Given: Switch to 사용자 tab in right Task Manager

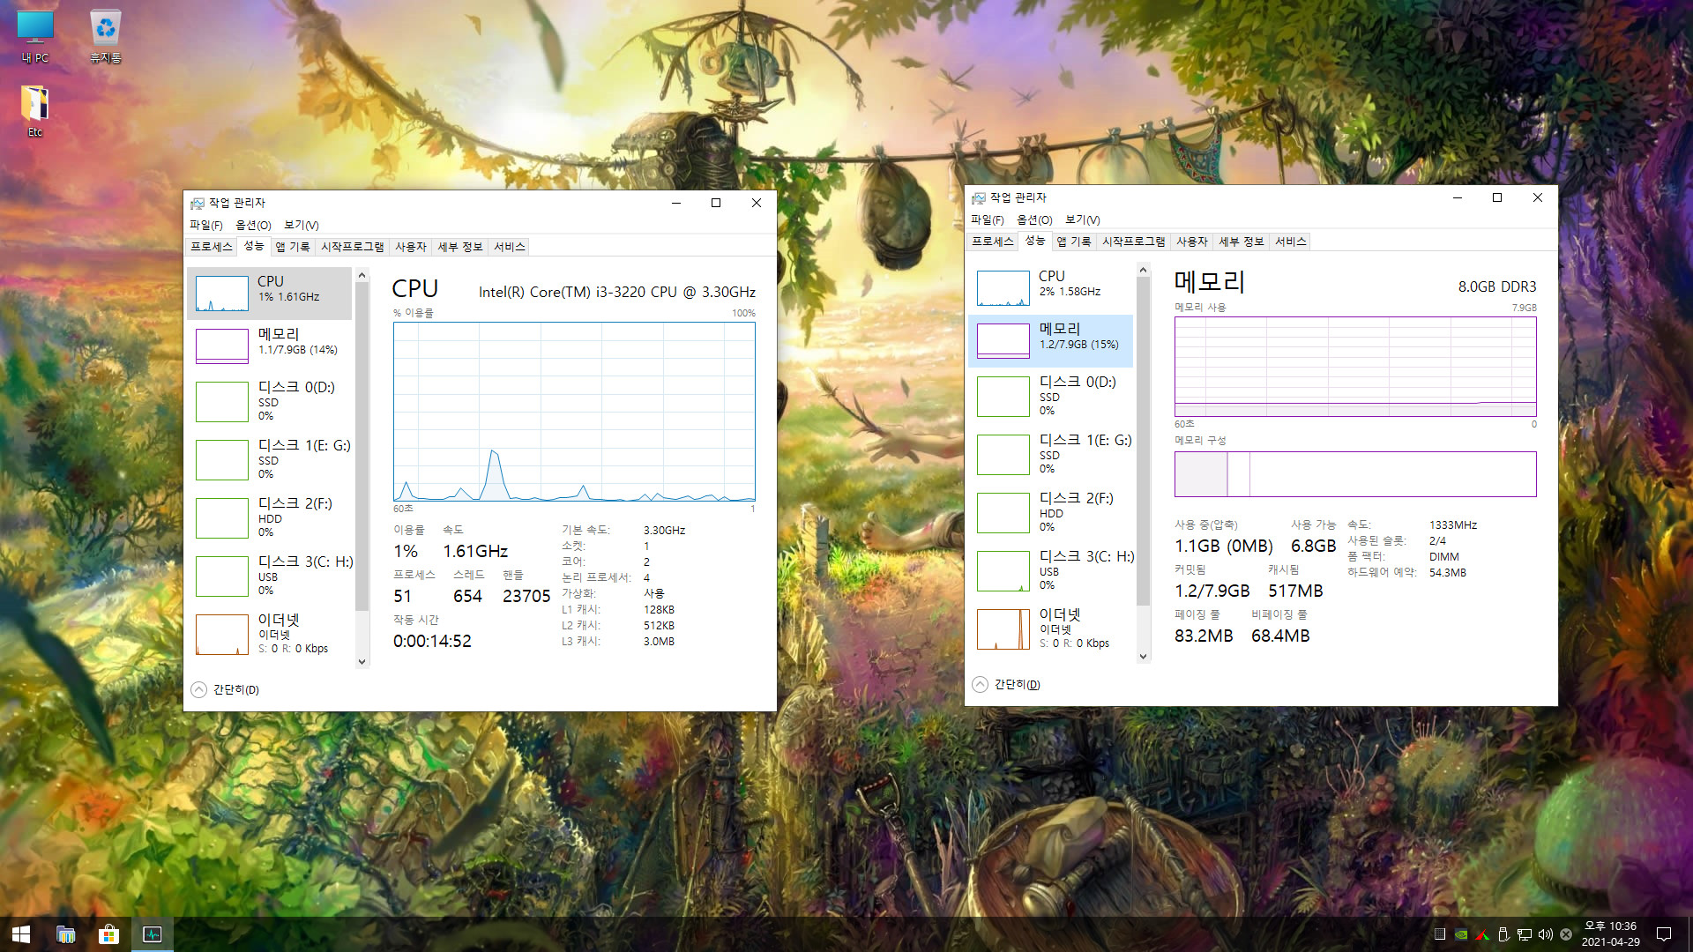Looking at the screenshot, I should pos(1192,242).
